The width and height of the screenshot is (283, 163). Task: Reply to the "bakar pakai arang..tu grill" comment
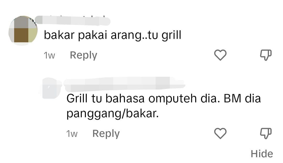point(83,55)
